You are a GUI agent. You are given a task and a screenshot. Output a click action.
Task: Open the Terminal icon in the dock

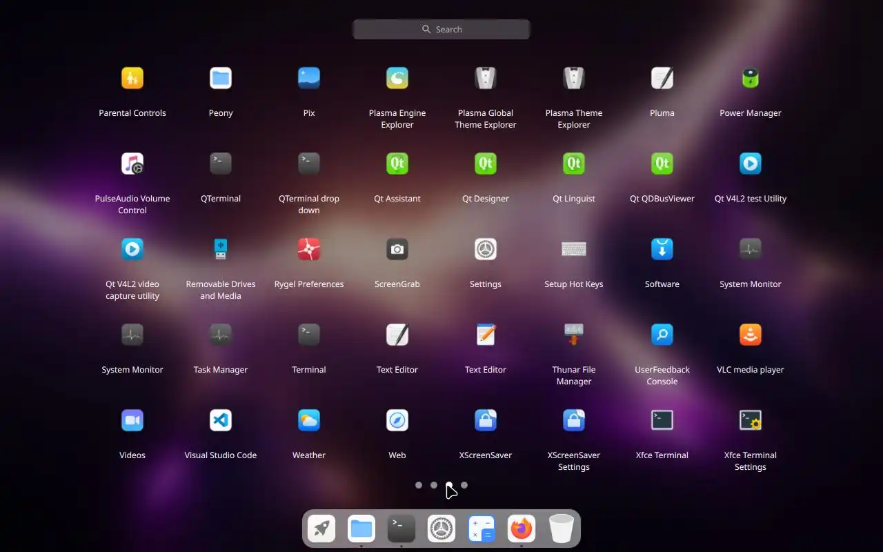click(401, 529)
